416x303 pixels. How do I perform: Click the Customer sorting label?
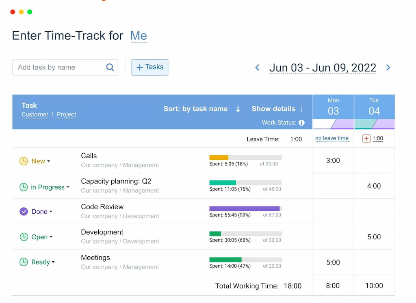(x=35, y=115)
